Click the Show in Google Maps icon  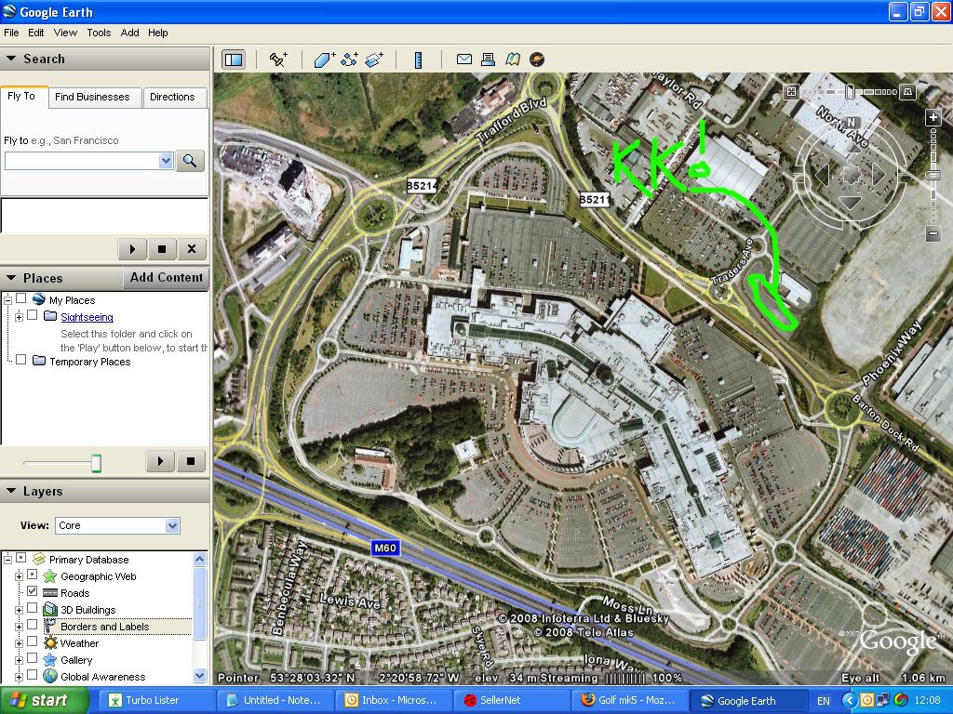(513, 59)
